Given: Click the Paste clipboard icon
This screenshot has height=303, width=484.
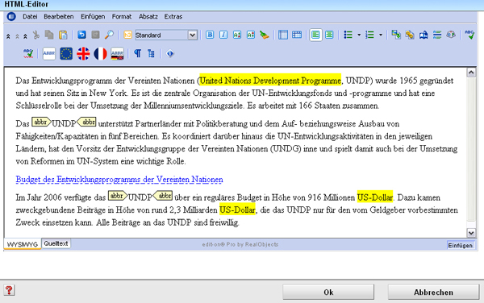Looking at the screenshot, I should (x=63, y=35).
